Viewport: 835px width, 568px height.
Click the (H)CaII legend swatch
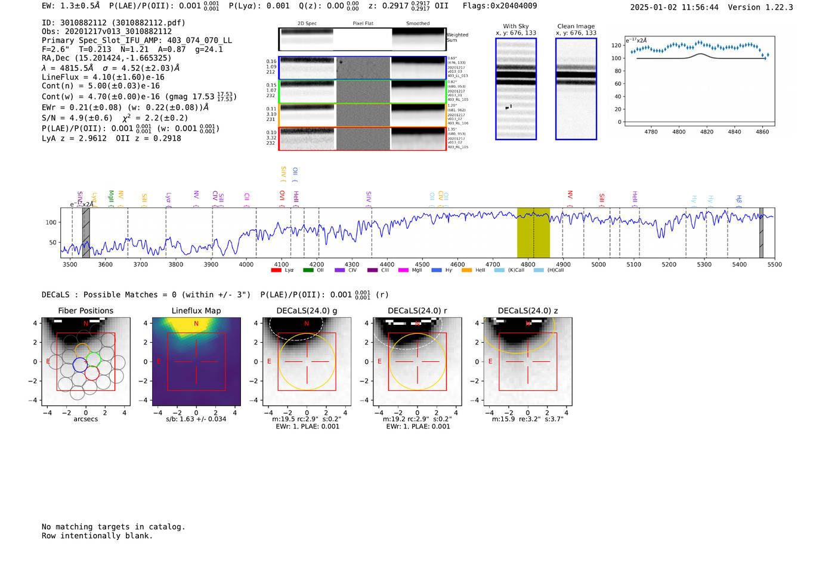click(x=539, y=270)
